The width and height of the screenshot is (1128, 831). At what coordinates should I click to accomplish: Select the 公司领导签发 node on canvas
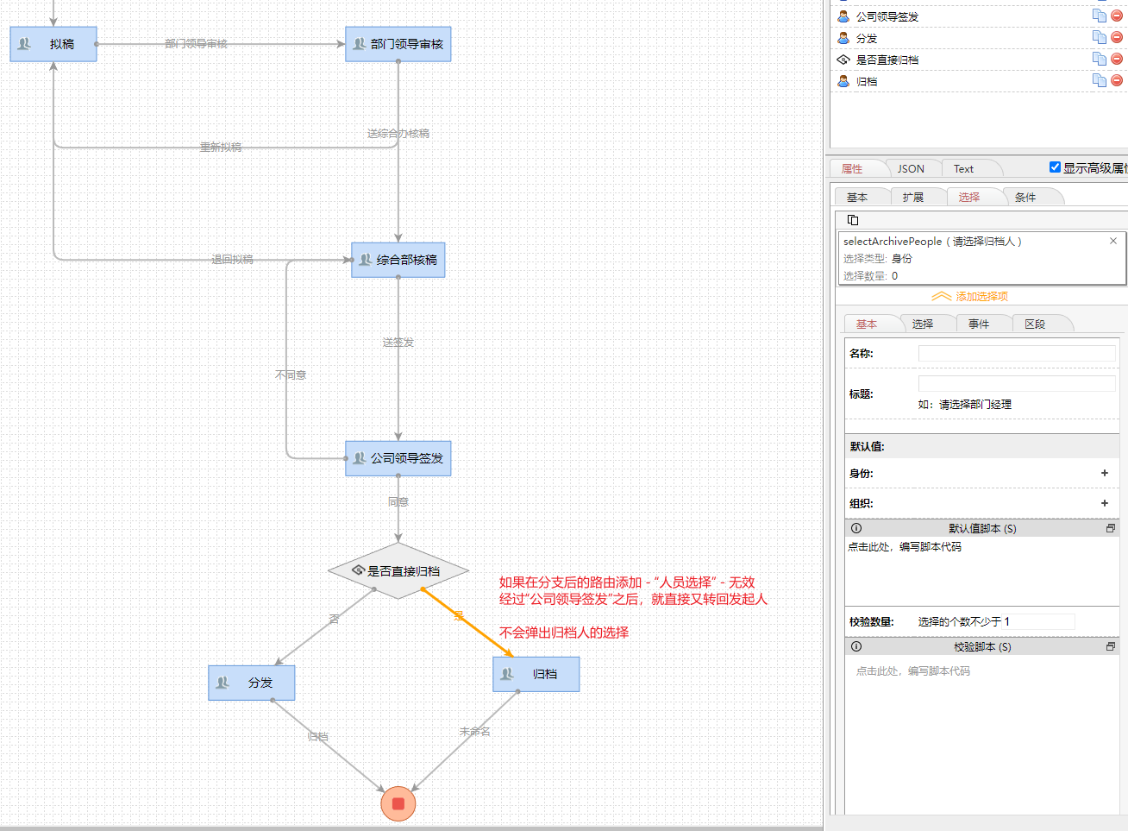(398, 458)
